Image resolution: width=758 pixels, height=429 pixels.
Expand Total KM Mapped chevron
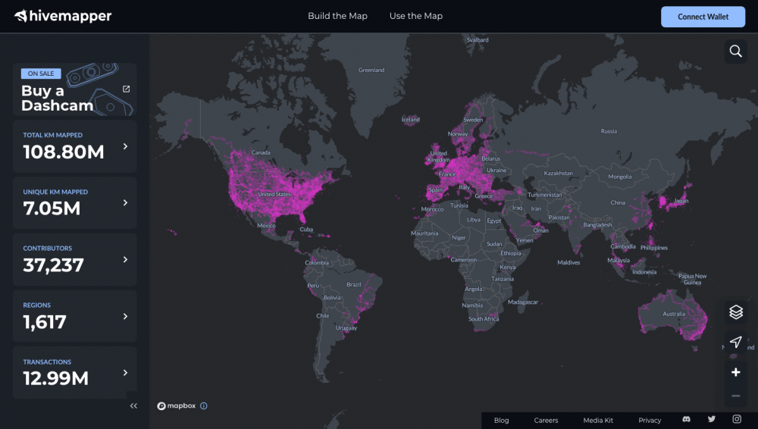click(x=125, y=146)
